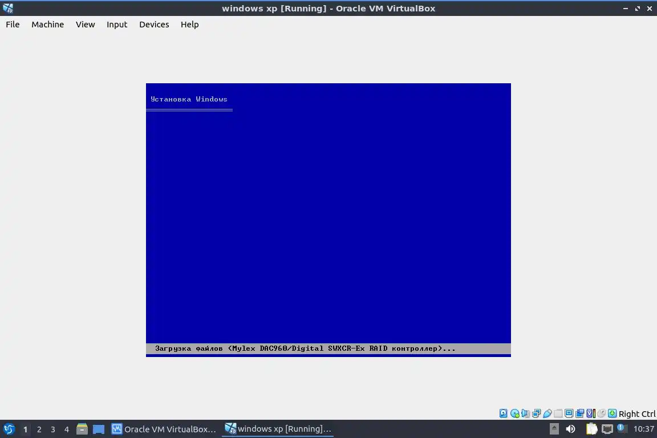Screen dimensions: 657x438
Task: Click the CPU virtualization indicator icon
Action: (591, 413)
